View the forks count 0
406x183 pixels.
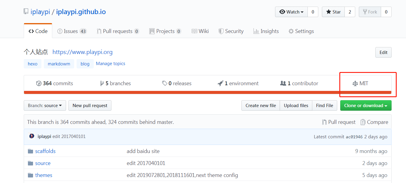(386, 12)
